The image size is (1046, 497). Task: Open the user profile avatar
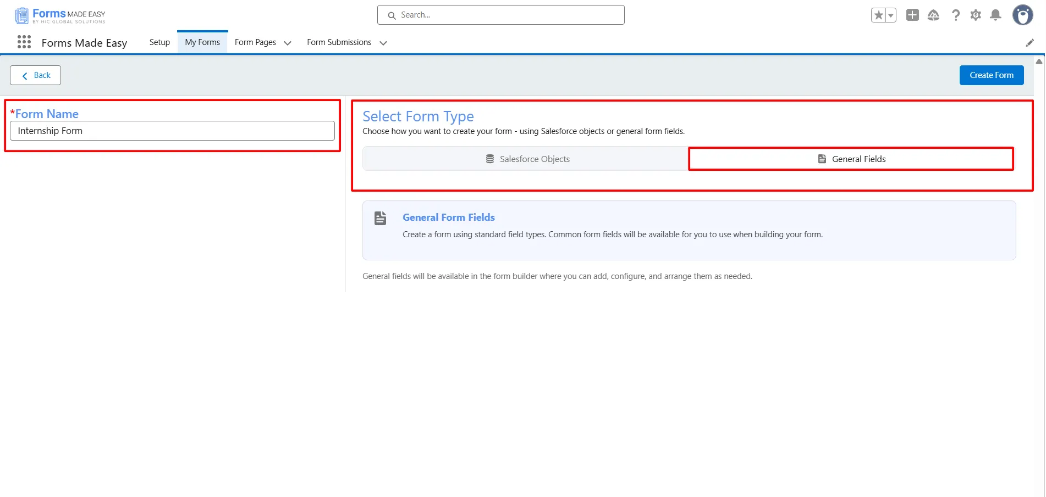pyautogui.click(x=1023, y=15)
